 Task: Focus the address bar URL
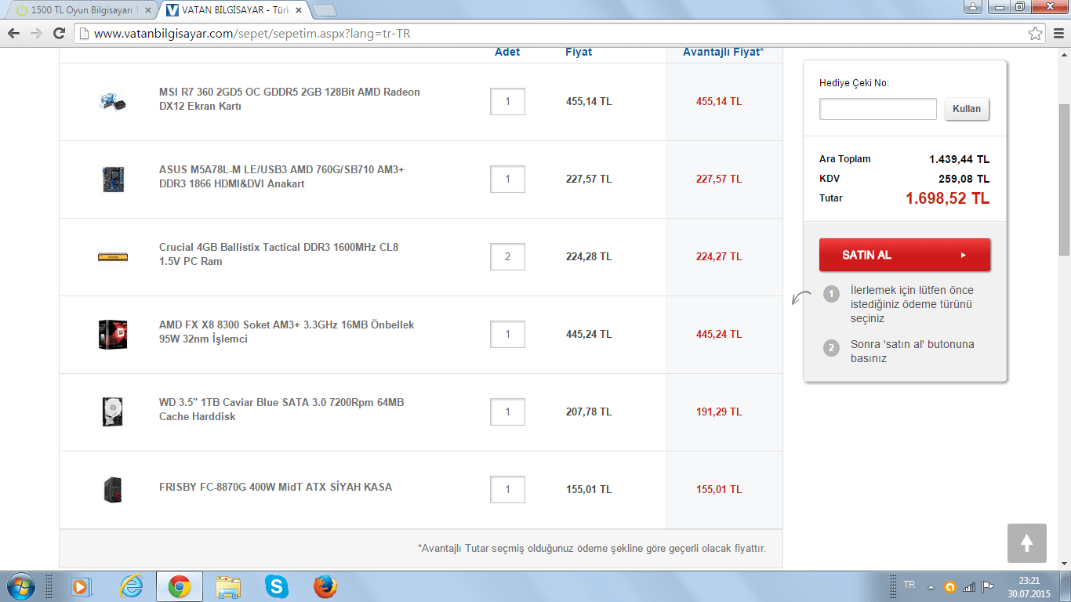click(549, 34)
